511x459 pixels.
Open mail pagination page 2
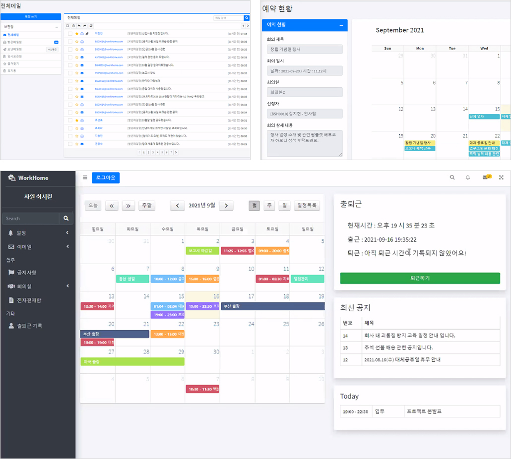coord(148,152)
